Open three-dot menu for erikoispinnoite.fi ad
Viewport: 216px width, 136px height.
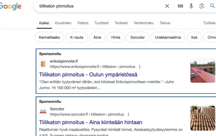pyautogui.click(x=139, y=67)
